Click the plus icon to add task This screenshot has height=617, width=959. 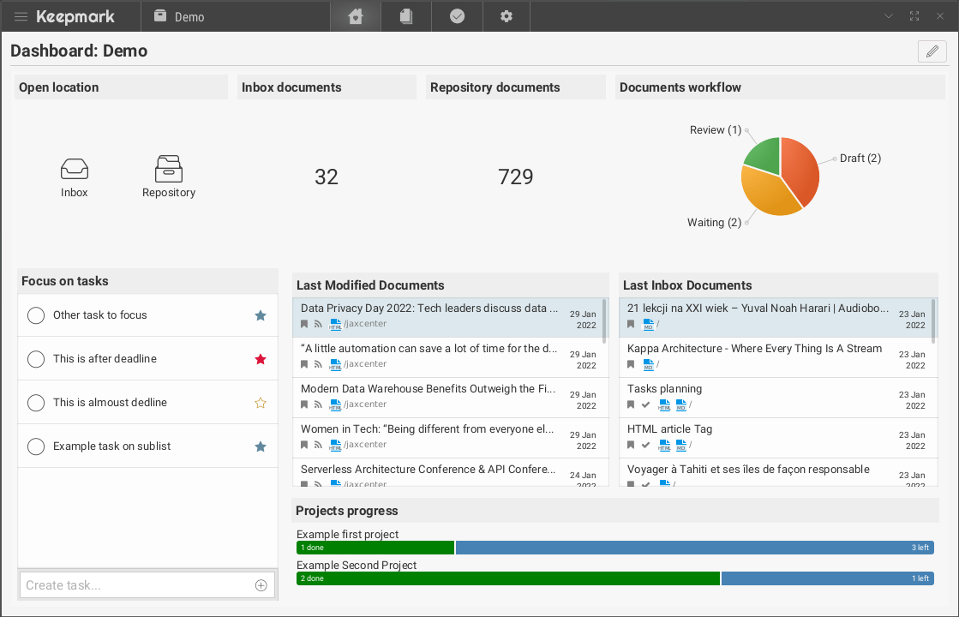[x=261, y=585]
